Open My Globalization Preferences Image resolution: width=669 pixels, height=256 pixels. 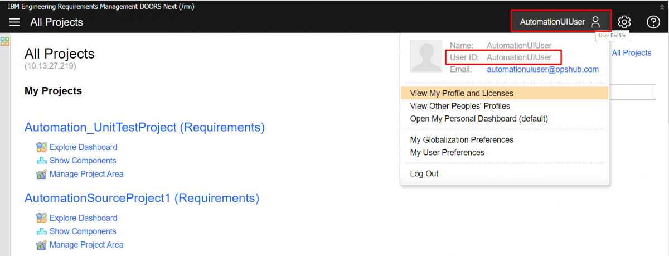pyautogui.click(x=462, y=140)
